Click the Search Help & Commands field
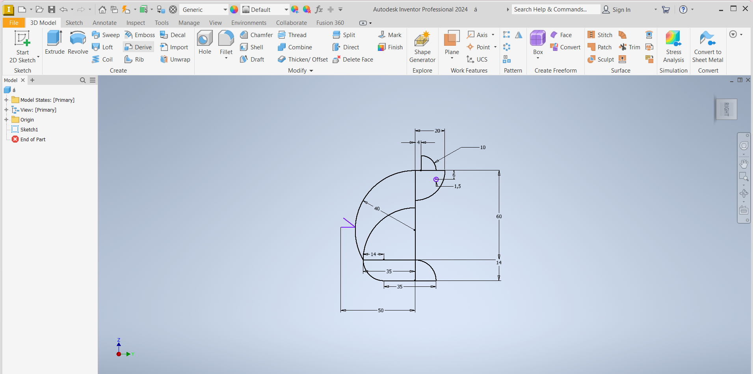753x374 pixels. coord(556,9)
